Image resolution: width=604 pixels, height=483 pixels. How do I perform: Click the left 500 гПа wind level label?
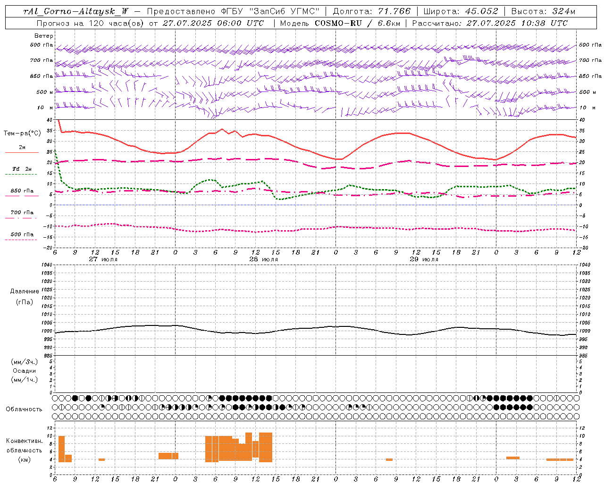pyautogui.click(x=42, y=45)
